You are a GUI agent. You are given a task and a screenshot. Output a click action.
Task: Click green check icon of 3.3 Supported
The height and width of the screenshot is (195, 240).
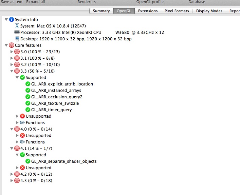point(22,77)
